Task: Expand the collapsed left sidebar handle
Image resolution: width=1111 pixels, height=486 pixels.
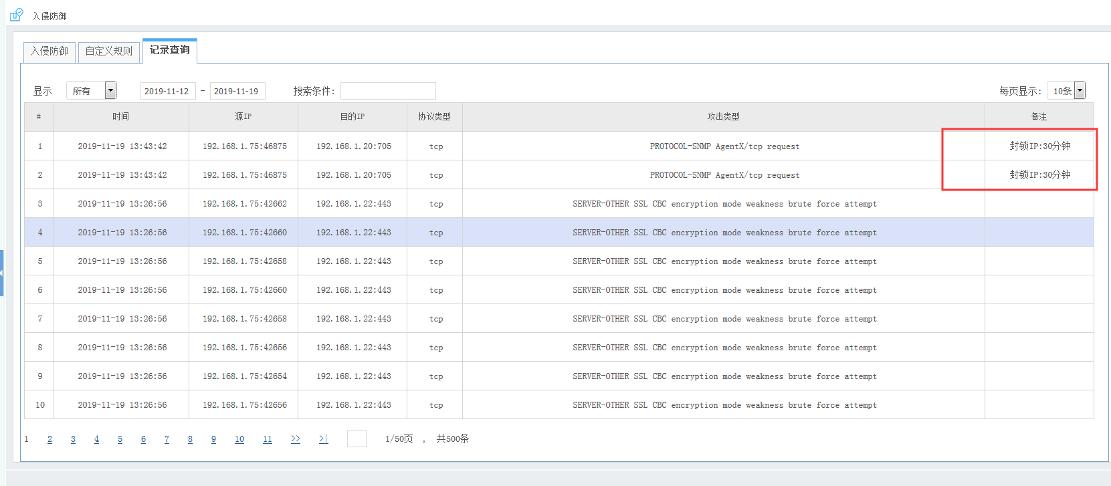Action: [2, 273]
